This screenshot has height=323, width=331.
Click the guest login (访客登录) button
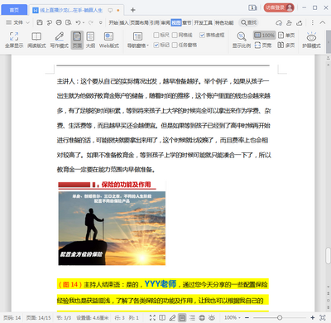click(279, 7)
